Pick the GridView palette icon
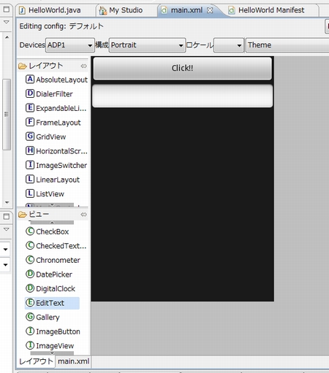Viewport: 329px width, 373px height. [x=30, y=136]
